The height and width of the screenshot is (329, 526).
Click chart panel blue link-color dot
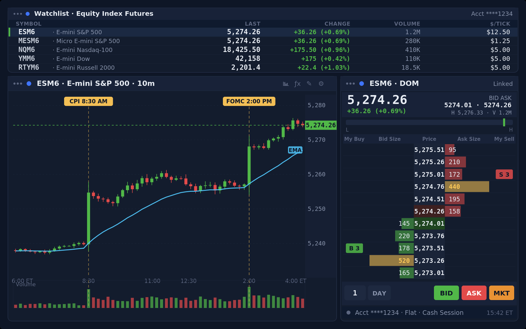pos(29,83)
